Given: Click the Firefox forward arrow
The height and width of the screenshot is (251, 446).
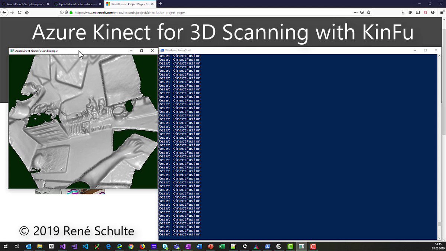Looking at the screenshot, I should 13,12.
